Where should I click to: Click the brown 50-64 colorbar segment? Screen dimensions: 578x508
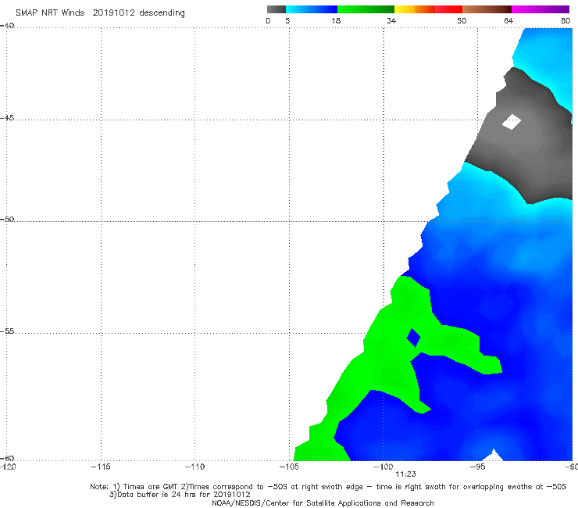coord(487,9)
